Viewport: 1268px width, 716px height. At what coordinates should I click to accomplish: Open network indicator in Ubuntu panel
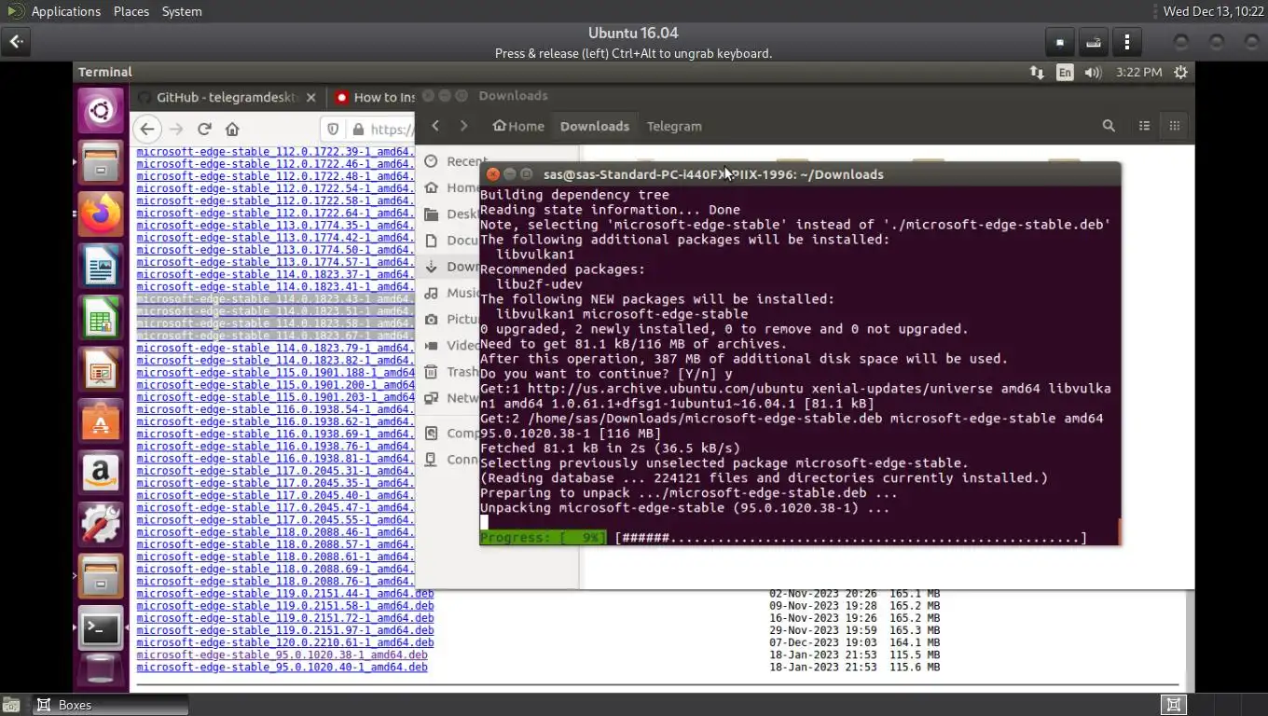(1037, 72)
